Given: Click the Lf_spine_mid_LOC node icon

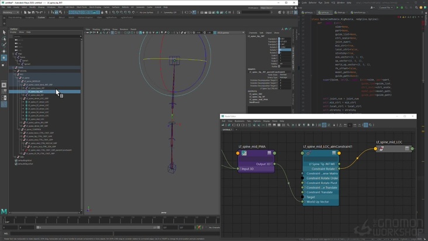Looking at the screenshot, I should click(x=382, y=149).
